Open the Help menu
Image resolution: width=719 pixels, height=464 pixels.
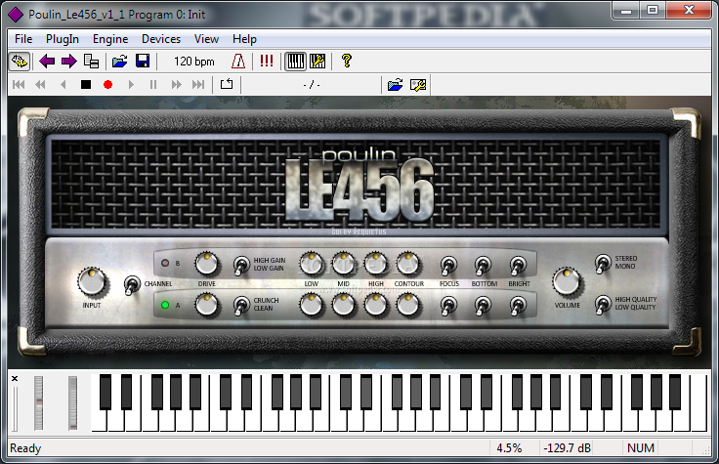[244, 39]
